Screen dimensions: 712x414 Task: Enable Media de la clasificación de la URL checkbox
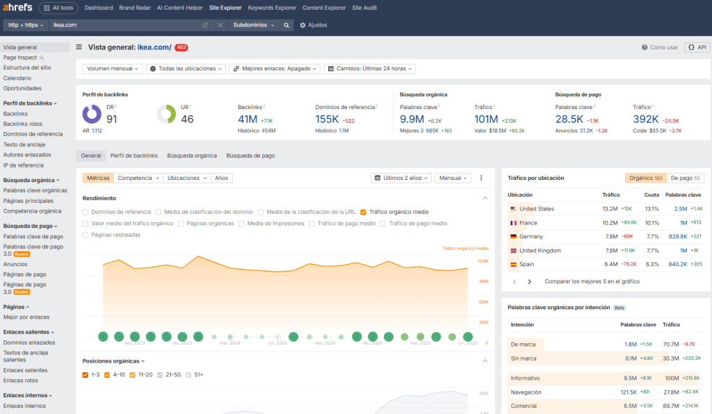point(261,213)
